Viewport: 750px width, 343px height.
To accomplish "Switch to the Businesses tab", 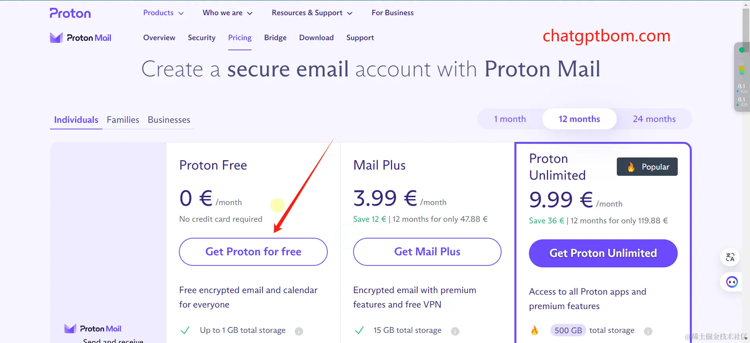I will click(x=169, y=120).
